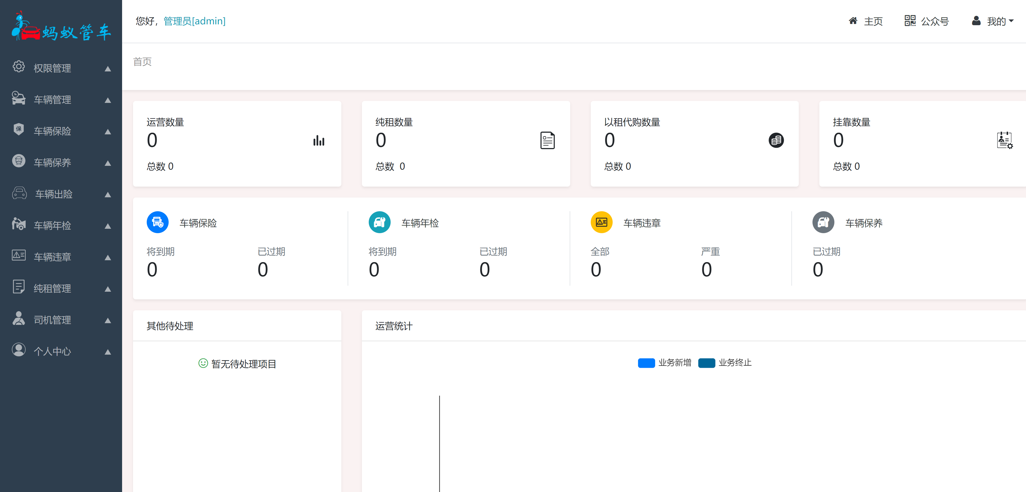This screenshot has width=1026, height=492.
Task: Click the 管理员[admin] username link
Action: pyautogui.click(x=194, y=21)
